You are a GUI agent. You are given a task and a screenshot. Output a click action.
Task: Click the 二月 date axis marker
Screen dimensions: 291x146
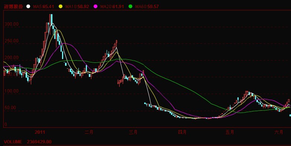coord(89,132)
